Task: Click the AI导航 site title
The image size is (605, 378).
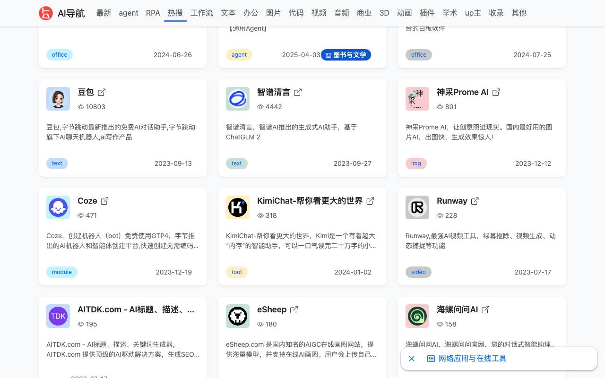Action: coord(71,13)
